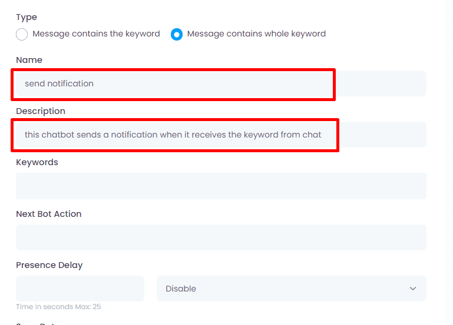The image size is (453, 325).
Task: Click the "Keywords" field label
Action: (37, 162)
